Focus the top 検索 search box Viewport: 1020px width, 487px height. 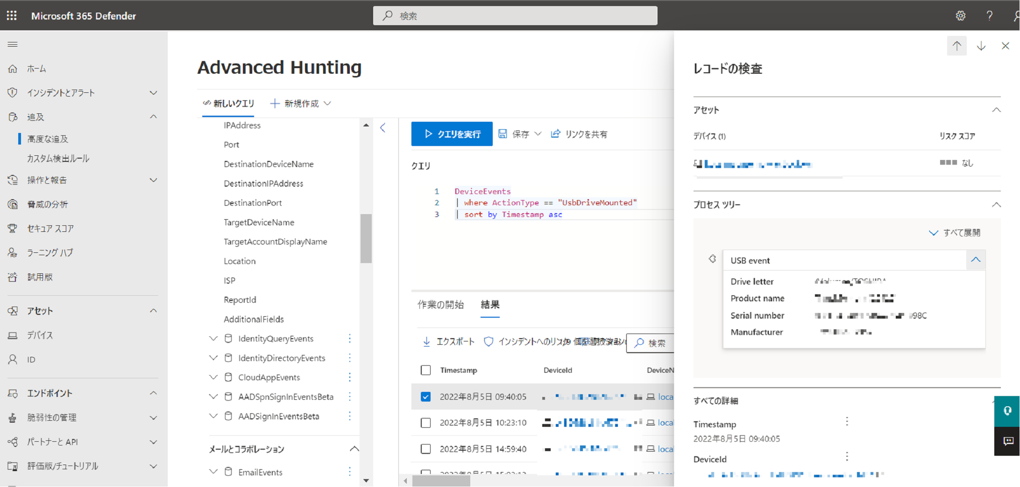tap(515, 15)
